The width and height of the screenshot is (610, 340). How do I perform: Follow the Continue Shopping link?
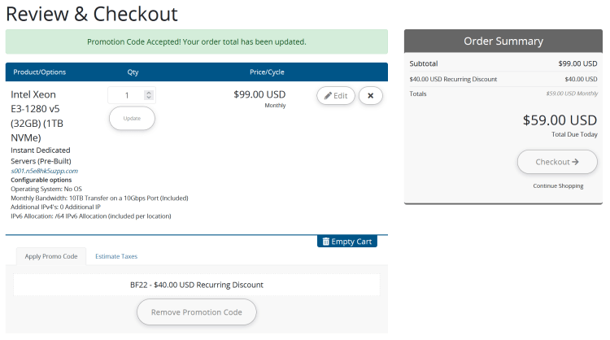pos(558,186)
